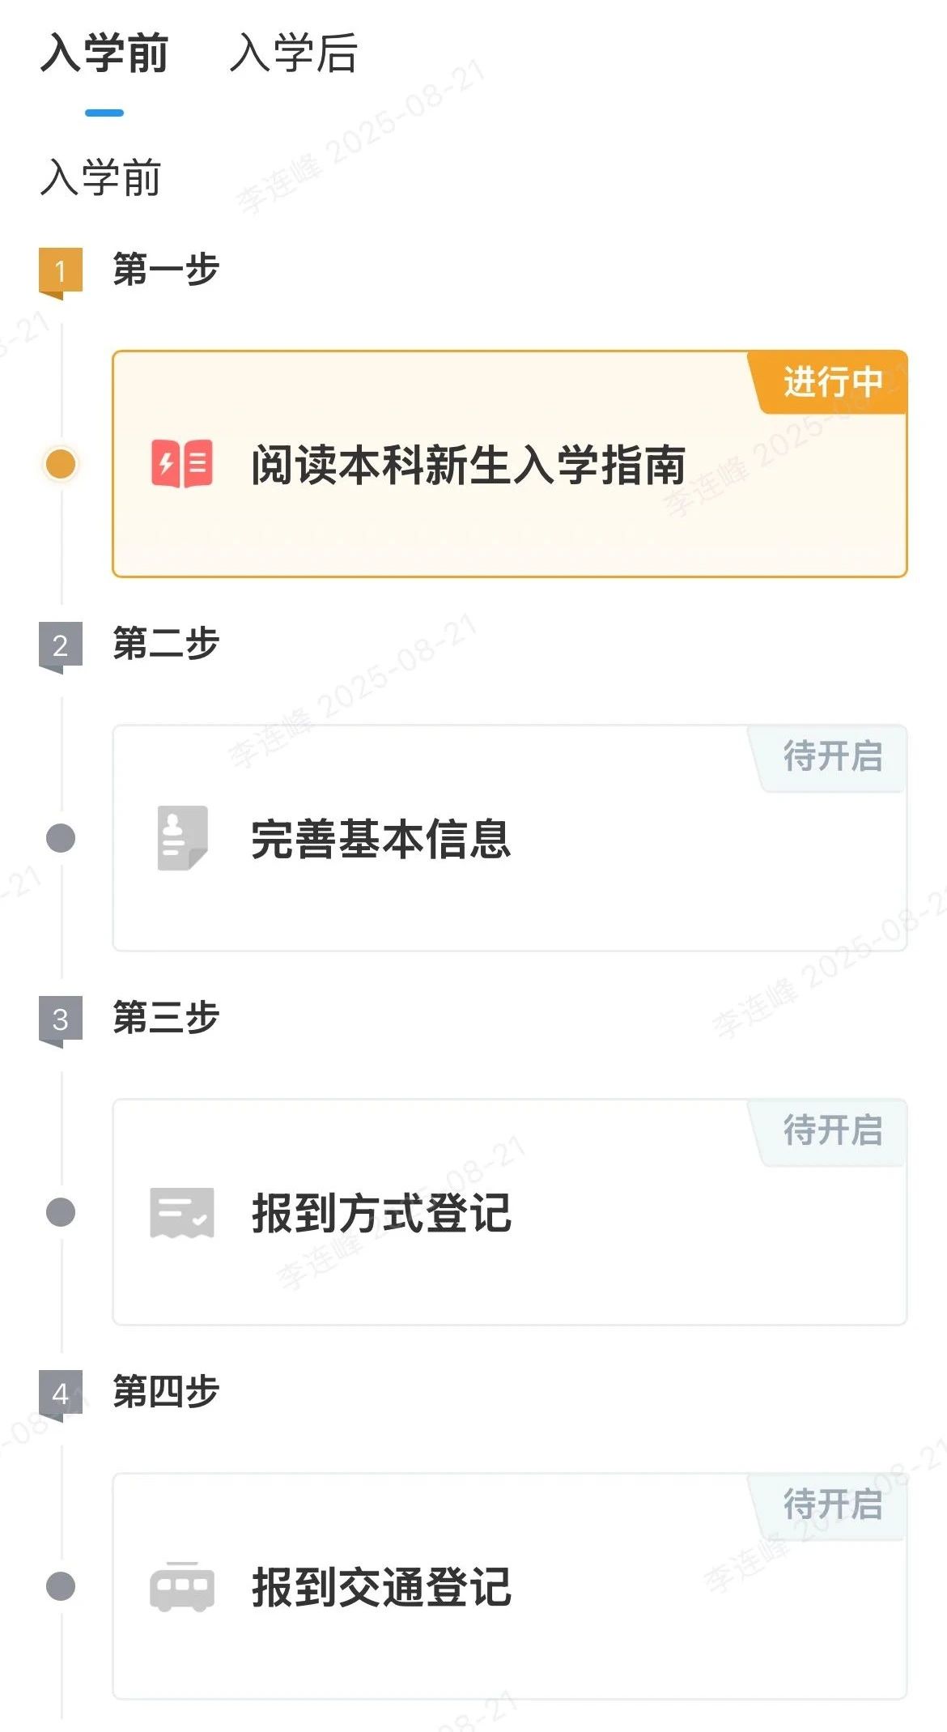This screenshot has width=947, height=1732.
Task: Select the 入学前 tab
Action: (x=104, y=53)
